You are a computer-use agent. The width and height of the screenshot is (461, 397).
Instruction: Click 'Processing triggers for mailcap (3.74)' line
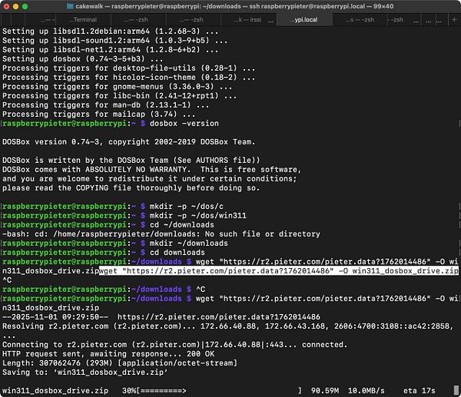click(x=98, y=114)
